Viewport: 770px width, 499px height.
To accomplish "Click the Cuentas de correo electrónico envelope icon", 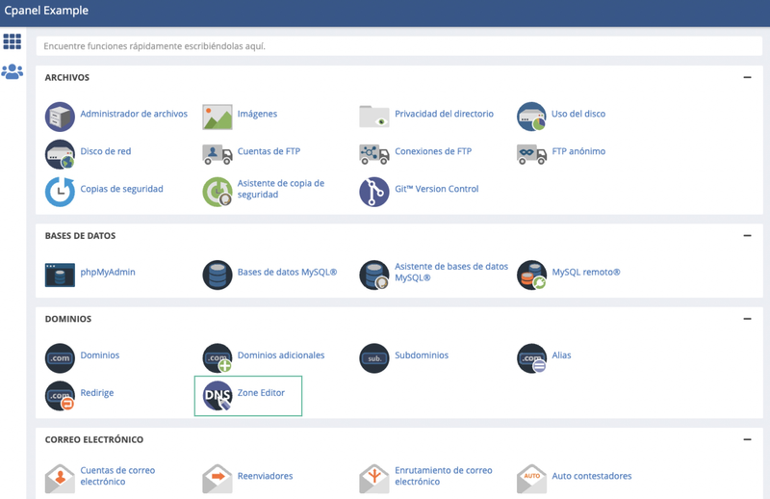I will click(60, 479).
